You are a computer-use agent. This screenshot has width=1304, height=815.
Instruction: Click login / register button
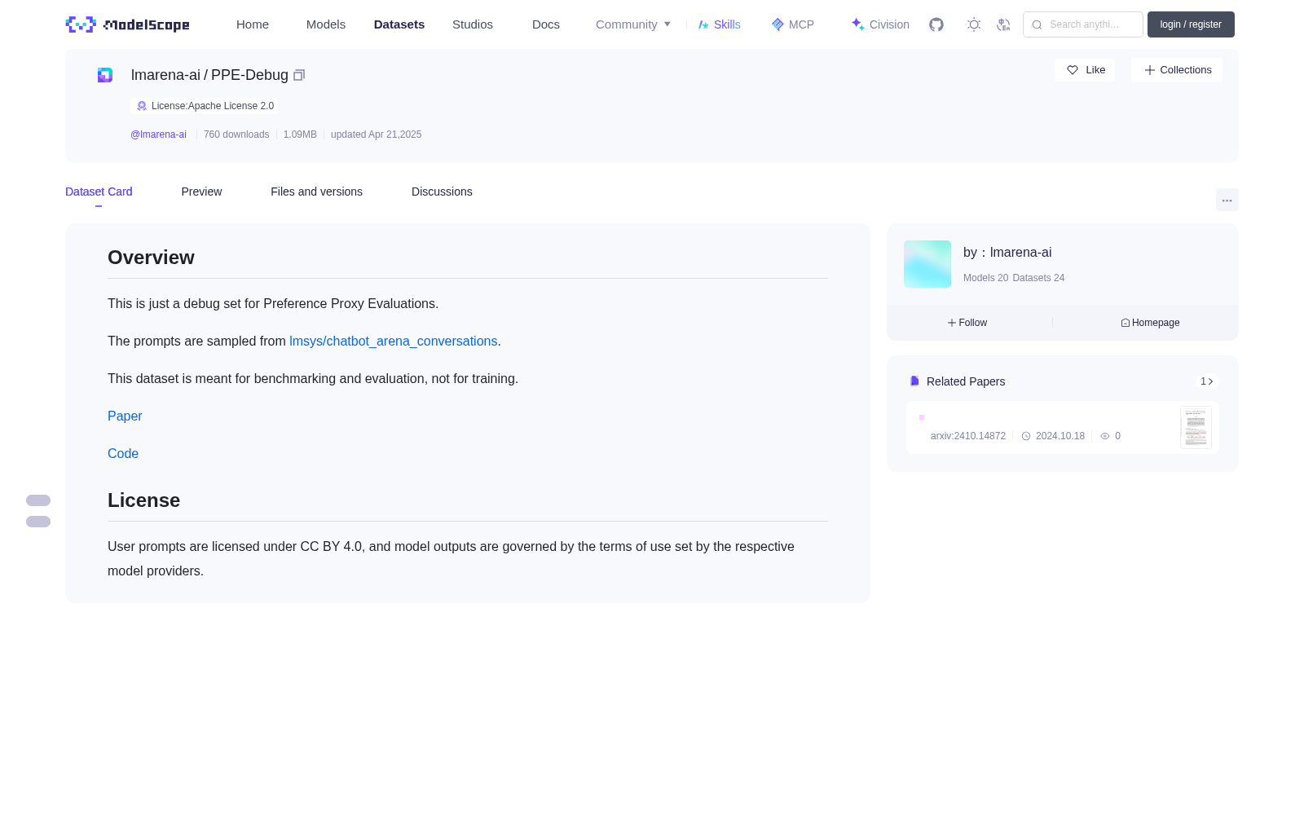pos(1191,24)
